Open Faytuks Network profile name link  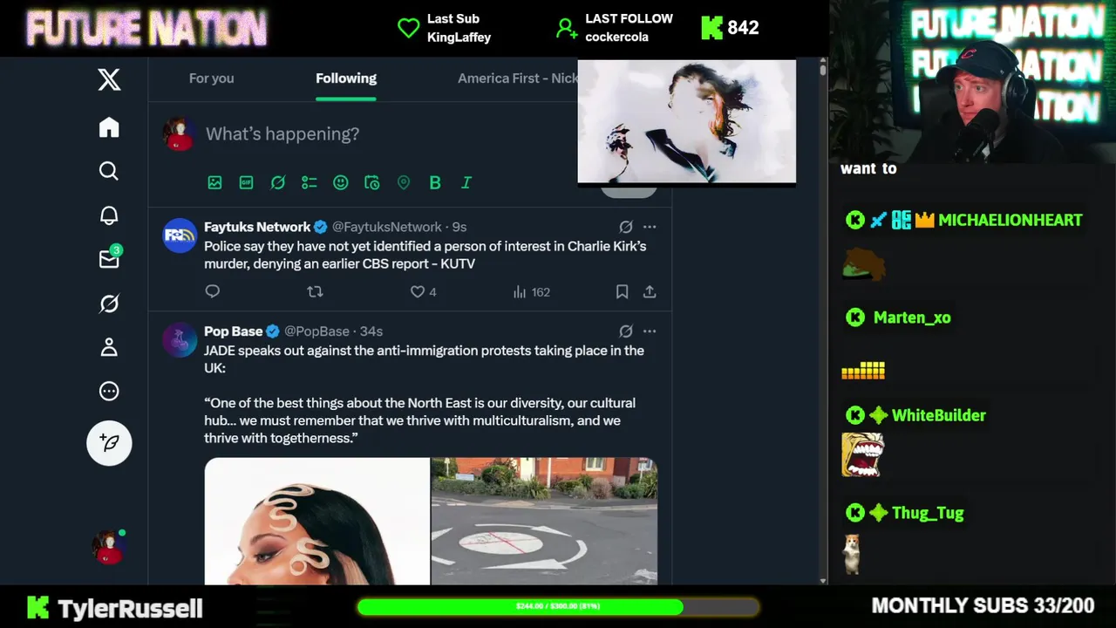pyautogui.click(x=257, y=227)
